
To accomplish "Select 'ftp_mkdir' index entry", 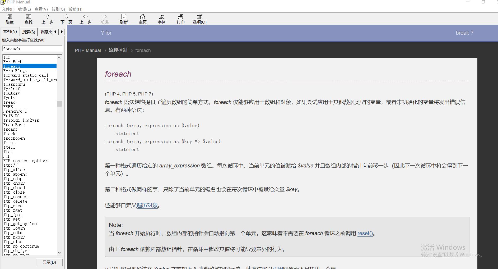I will 14,237.
